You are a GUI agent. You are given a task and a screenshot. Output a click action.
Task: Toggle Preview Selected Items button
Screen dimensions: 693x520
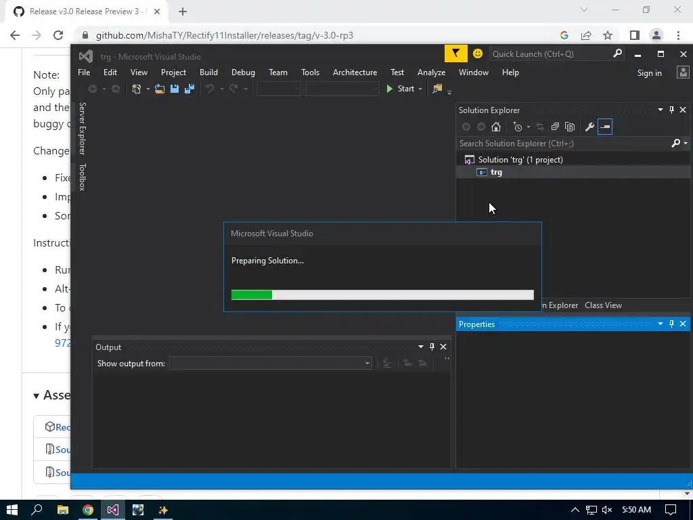(x=605, y=127)
